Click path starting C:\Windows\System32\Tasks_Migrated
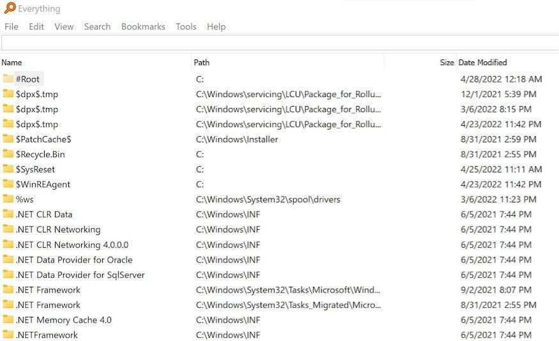This screenshot has width=559, height=341. click(x=288, y=305)
